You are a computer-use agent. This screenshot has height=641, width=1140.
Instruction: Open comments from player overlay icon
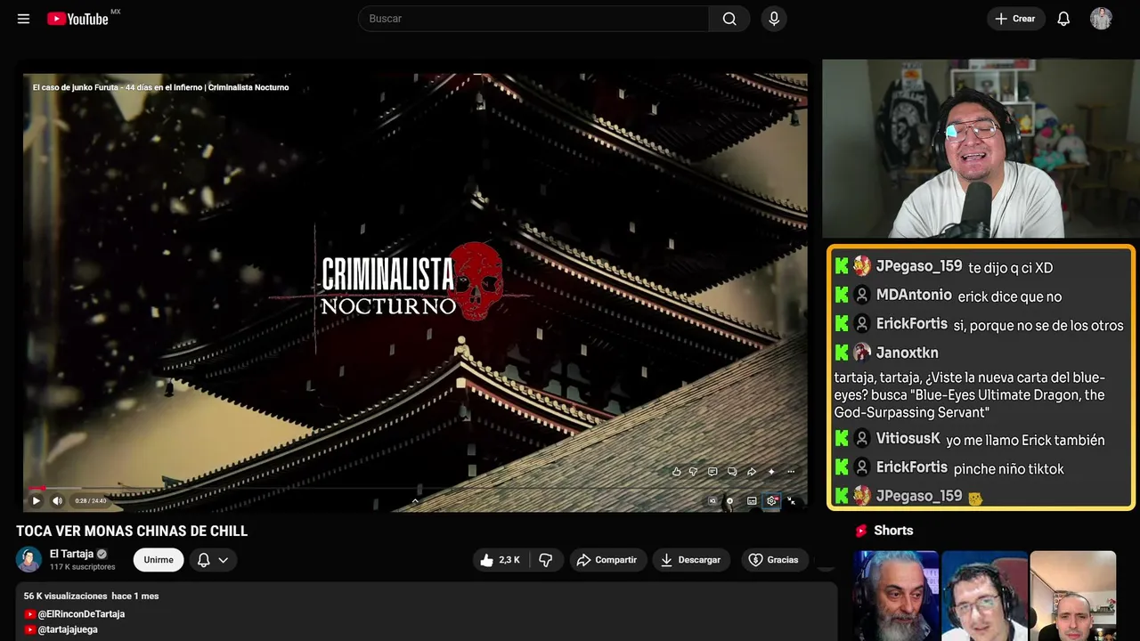tap(712, 472)
